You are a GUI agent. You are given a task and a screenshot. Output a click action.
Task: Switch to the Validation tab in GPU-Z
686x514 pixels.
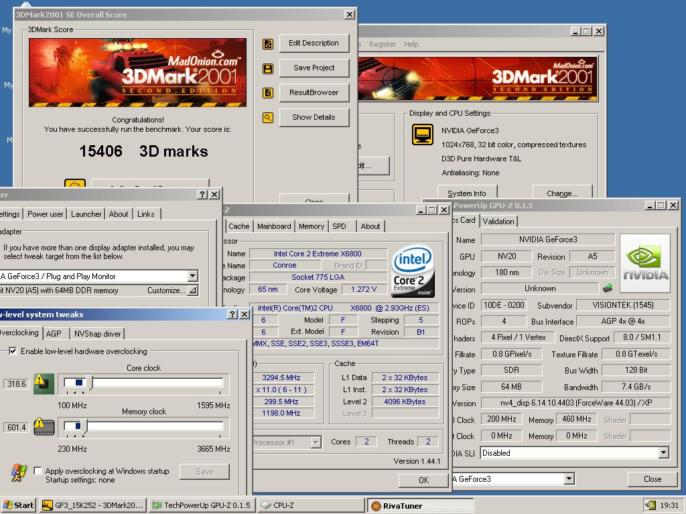point(498,221)
